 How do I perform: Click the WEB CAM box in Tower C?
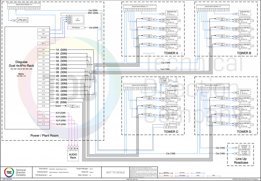click(174, 86)
